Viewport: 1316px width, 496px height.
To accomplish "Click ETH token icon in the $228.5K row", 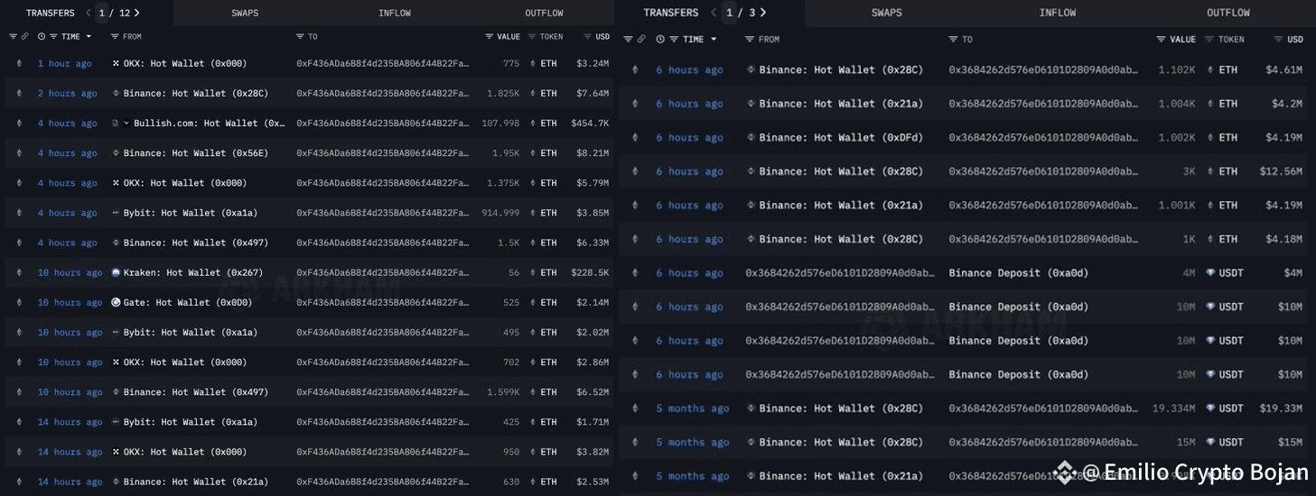I will tap(532, 272).
